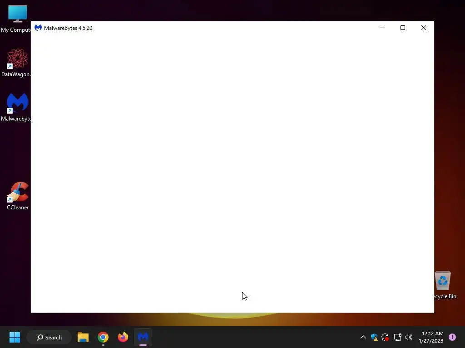Open the CCleaner desktop shortcut
This screenshot has width=465, height=348.
pos(18,196)
